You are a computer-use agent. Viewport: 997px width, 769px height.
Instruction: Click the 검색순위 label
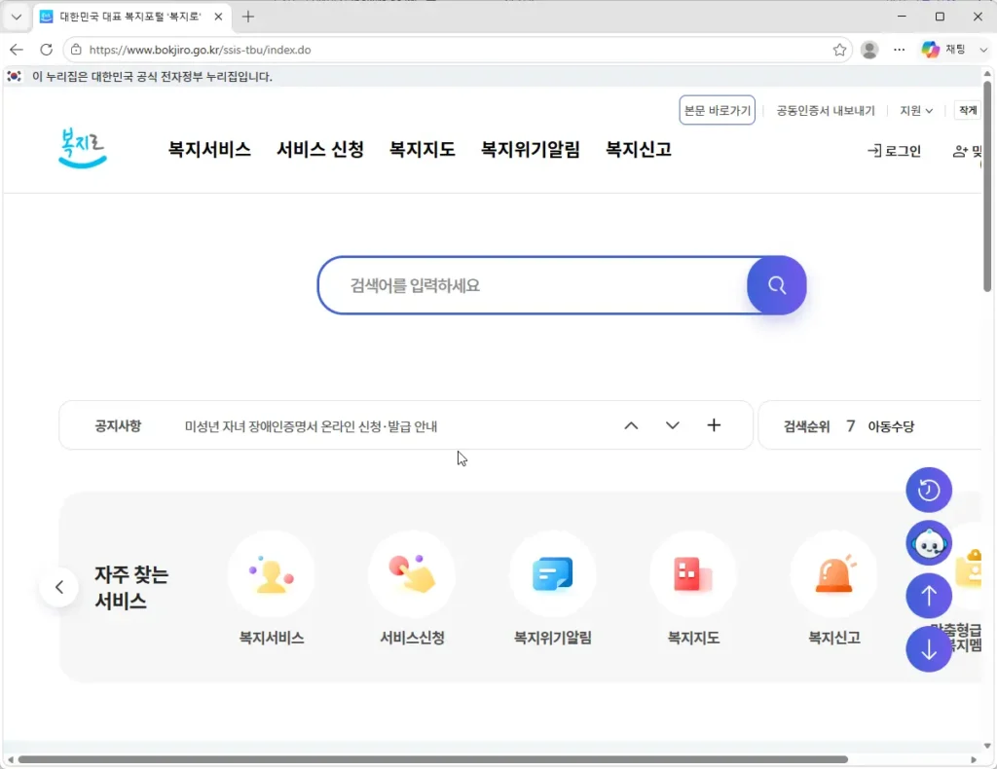tap(806, 426)
